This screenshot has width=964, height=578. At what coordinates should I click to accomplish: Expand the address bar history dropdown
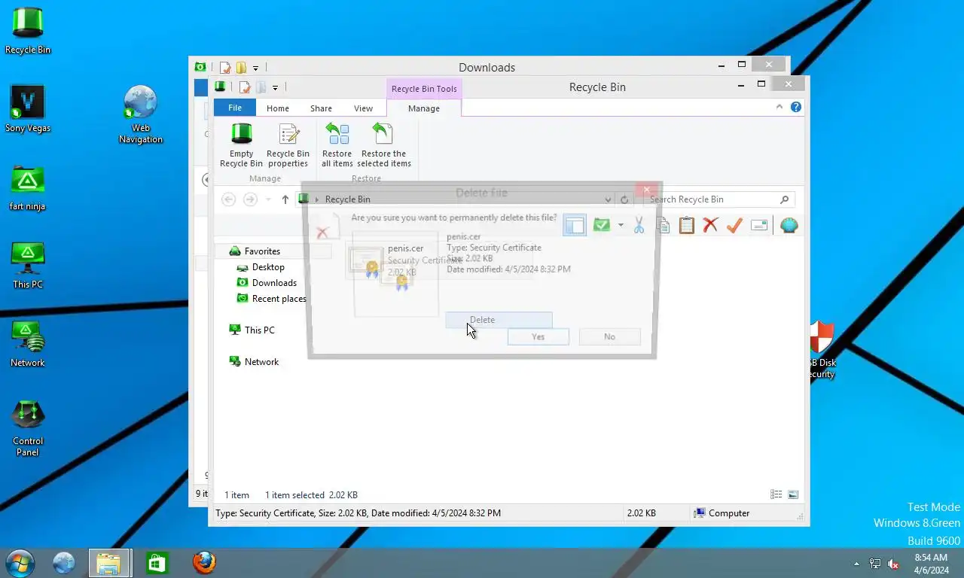[x=608, y=199]
